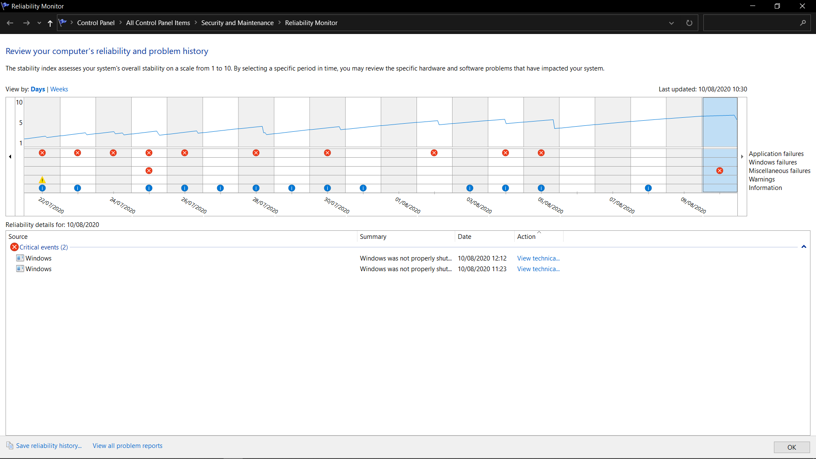Go up one level with Up arrow
Image resolution: width=816 pixels, height=459 pixels.
point(50,23)
